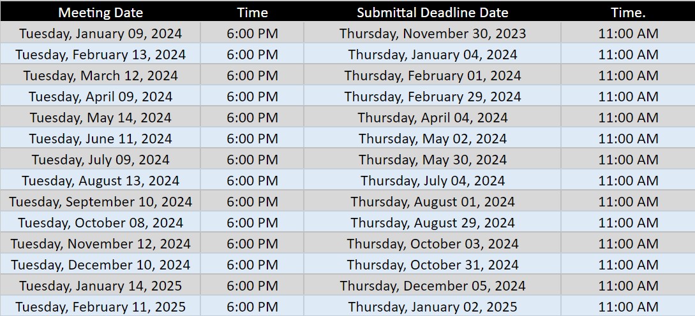Click the Meeting Date column header
Image resolution: width=695 pixels, height=316 pixels.
pos(100,13)
